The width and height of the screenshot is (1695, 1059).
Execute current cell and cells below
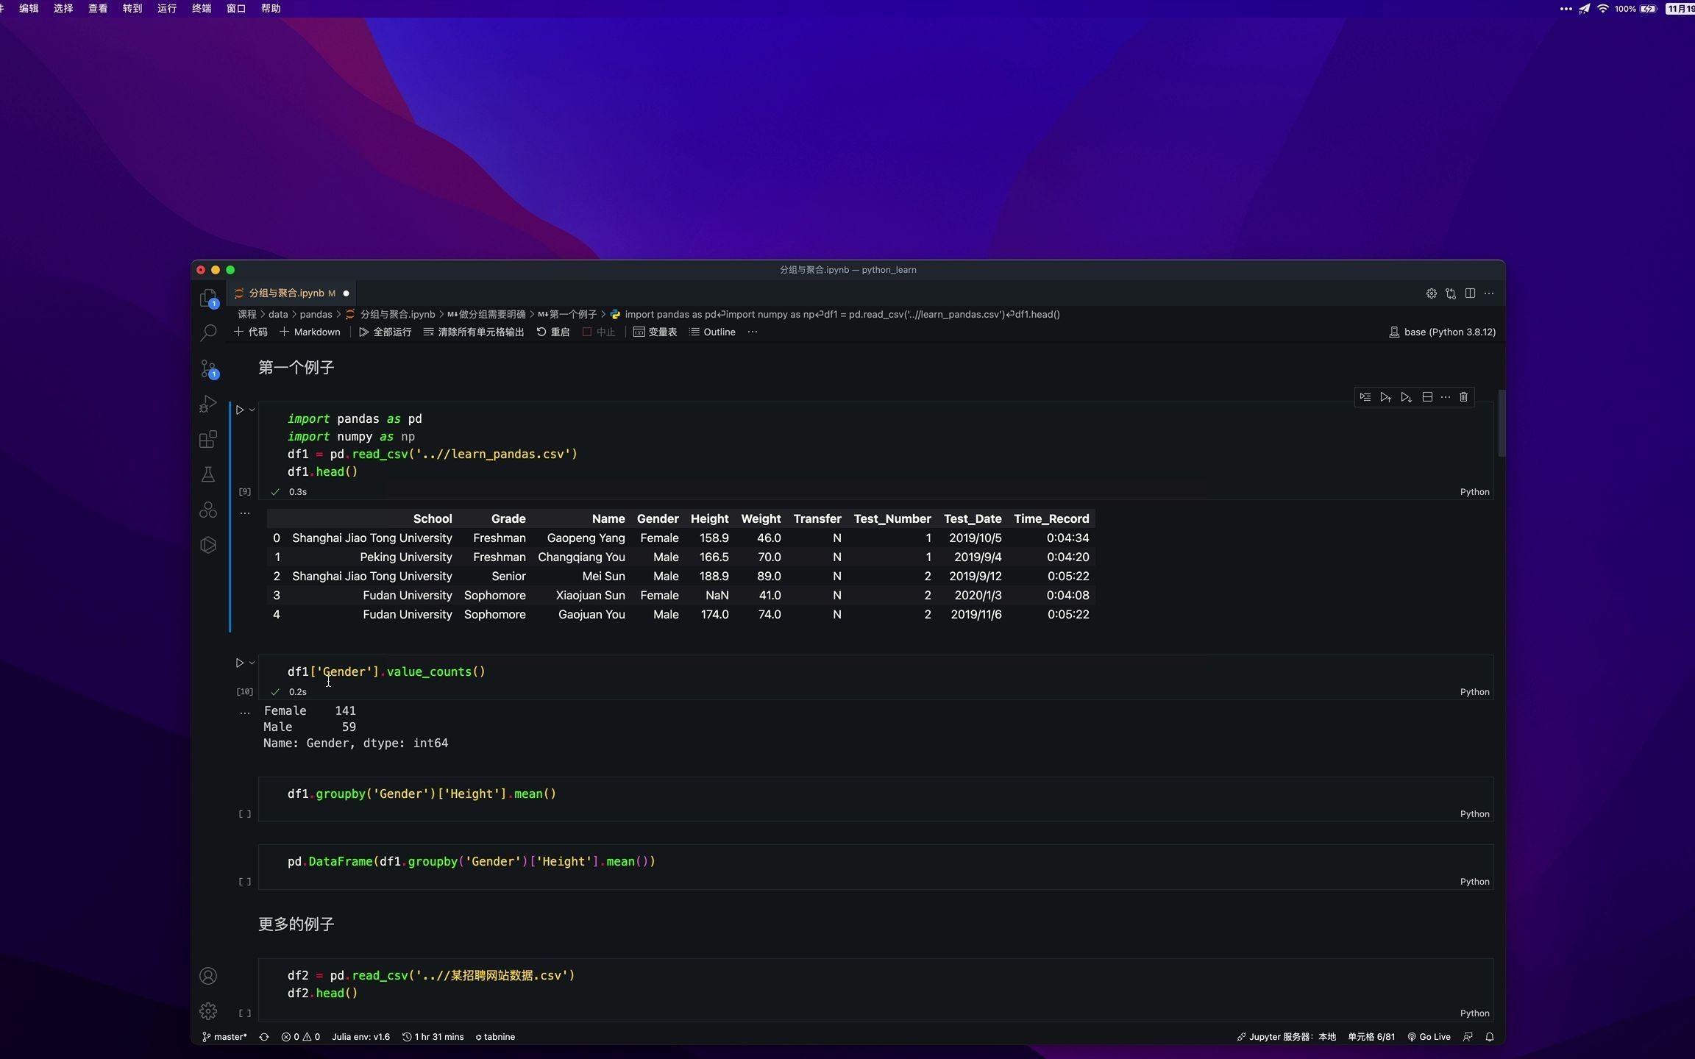(1406, 397)
